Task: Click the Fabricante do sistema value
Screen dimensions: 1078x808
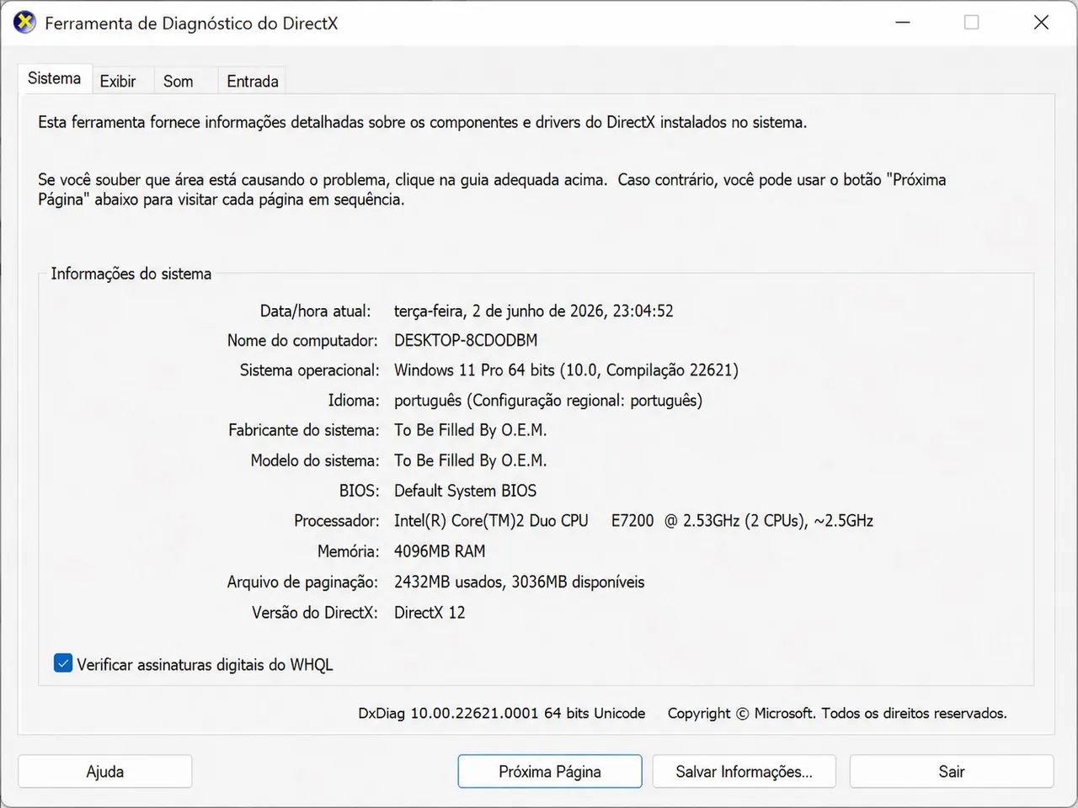Action: [x=471, y=430]
